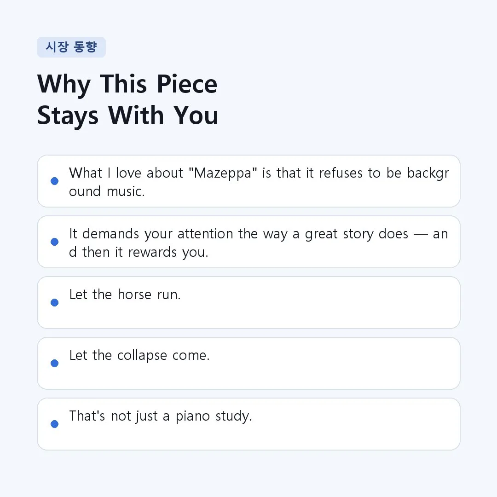Click the word "Mazeppa" in the first card
This screenshot has width=497, height=497.
pyautogui.click(x=223, y=173)
